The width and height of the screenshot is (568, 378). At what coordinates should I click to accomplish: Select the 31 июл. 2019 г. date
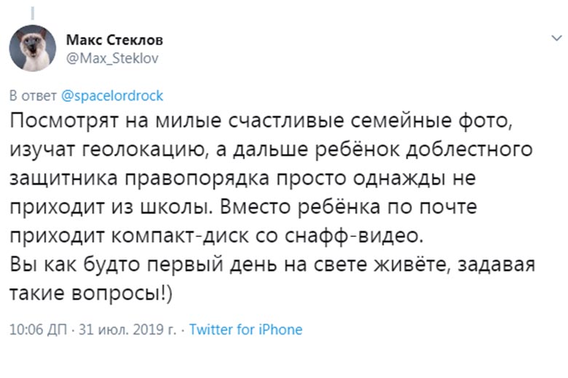pyautogui.click(x=127, y=329)
